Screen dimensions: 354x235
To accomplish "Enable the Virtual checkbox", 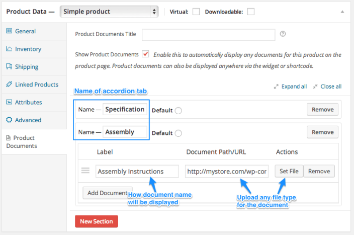I will (196, 12).
